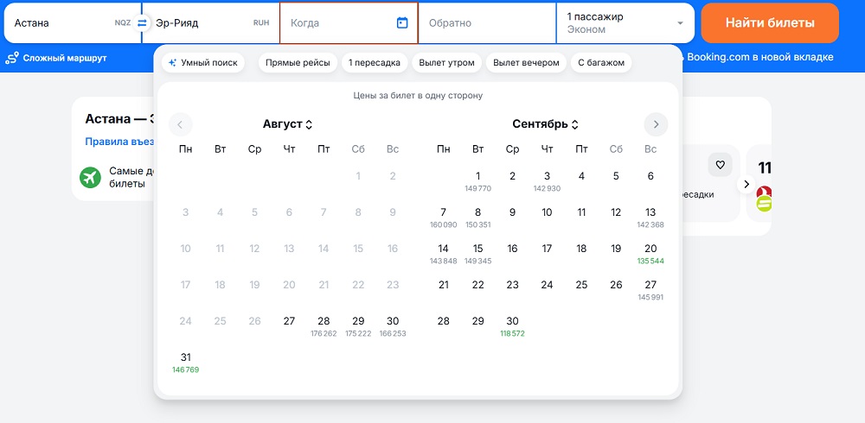Select September 30 priced 118 572
This screenshot has width=865, height=423.
tap(512, 325)
